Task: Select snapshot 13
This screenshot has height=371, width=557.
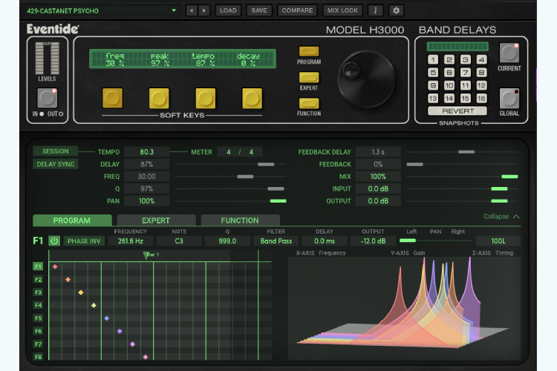Action: coord(433,99)
